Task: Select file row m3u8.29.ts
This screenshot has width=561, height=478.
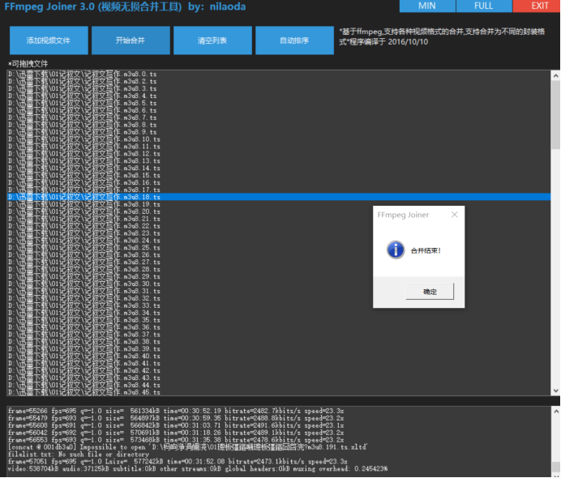Action: [x=279, y=276]
